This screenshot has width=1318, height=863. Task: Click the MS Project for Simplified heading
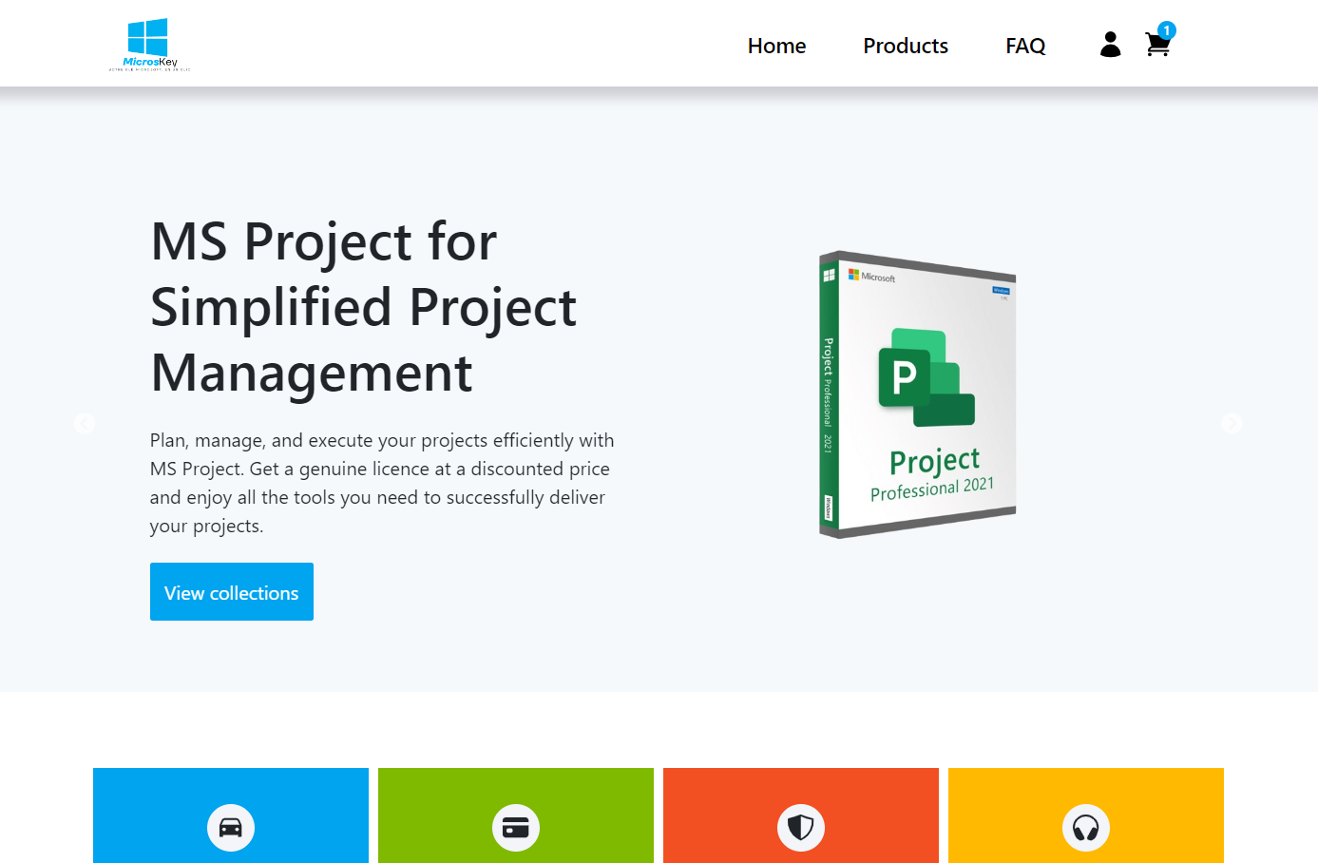click(364, 306)
